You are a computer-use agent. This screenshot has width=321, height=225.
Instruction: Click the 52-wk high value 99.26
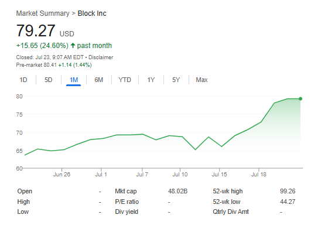pos(288,191)
